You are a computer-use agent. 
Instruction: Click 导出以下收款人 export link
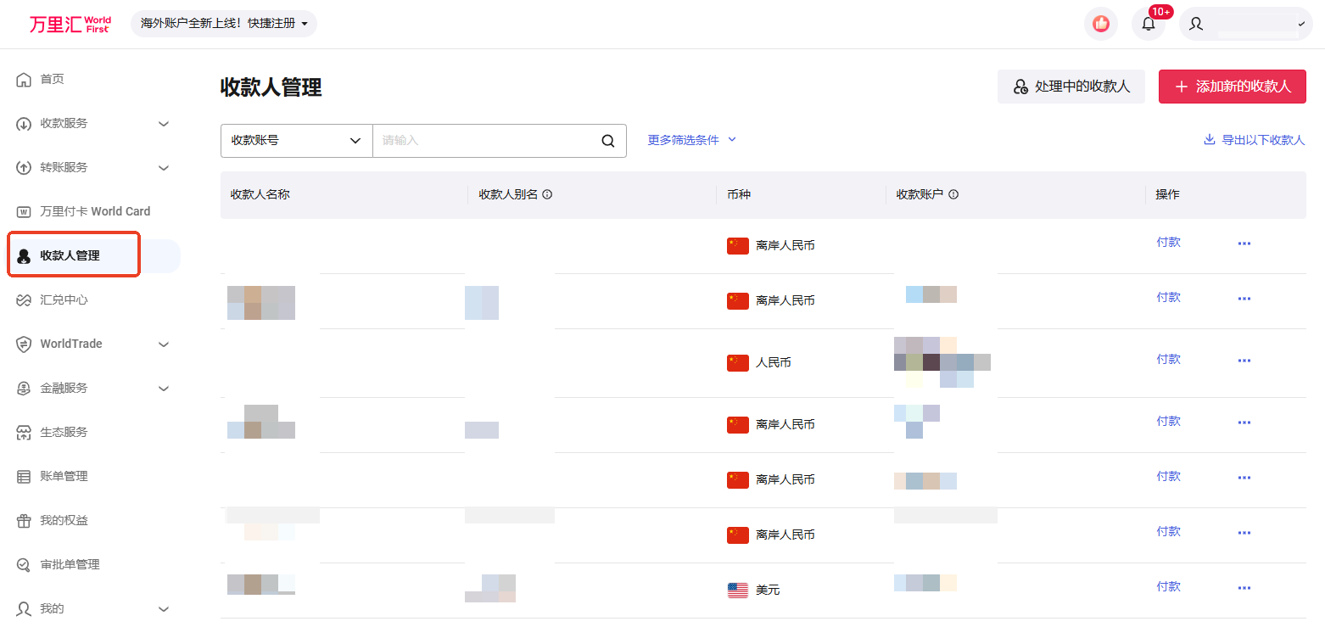coord(1254,140)
